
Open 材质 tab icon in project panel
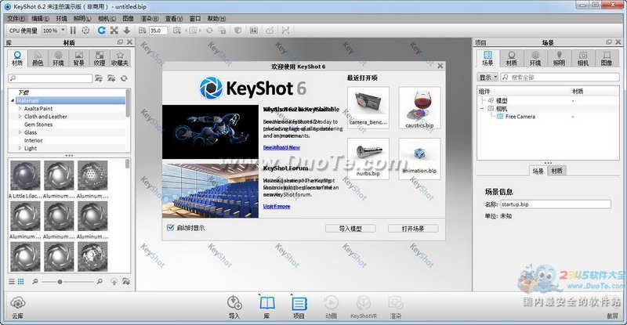click(512, 59)
